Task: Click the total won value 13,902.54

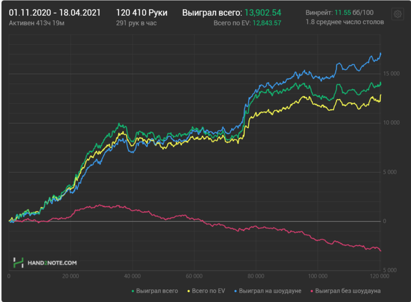Action: coord(262,12)
